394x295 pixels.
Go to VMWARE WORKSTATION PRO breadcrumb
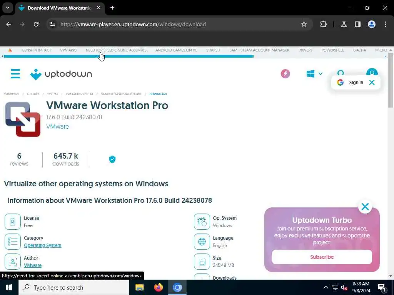tap(121, 94)
